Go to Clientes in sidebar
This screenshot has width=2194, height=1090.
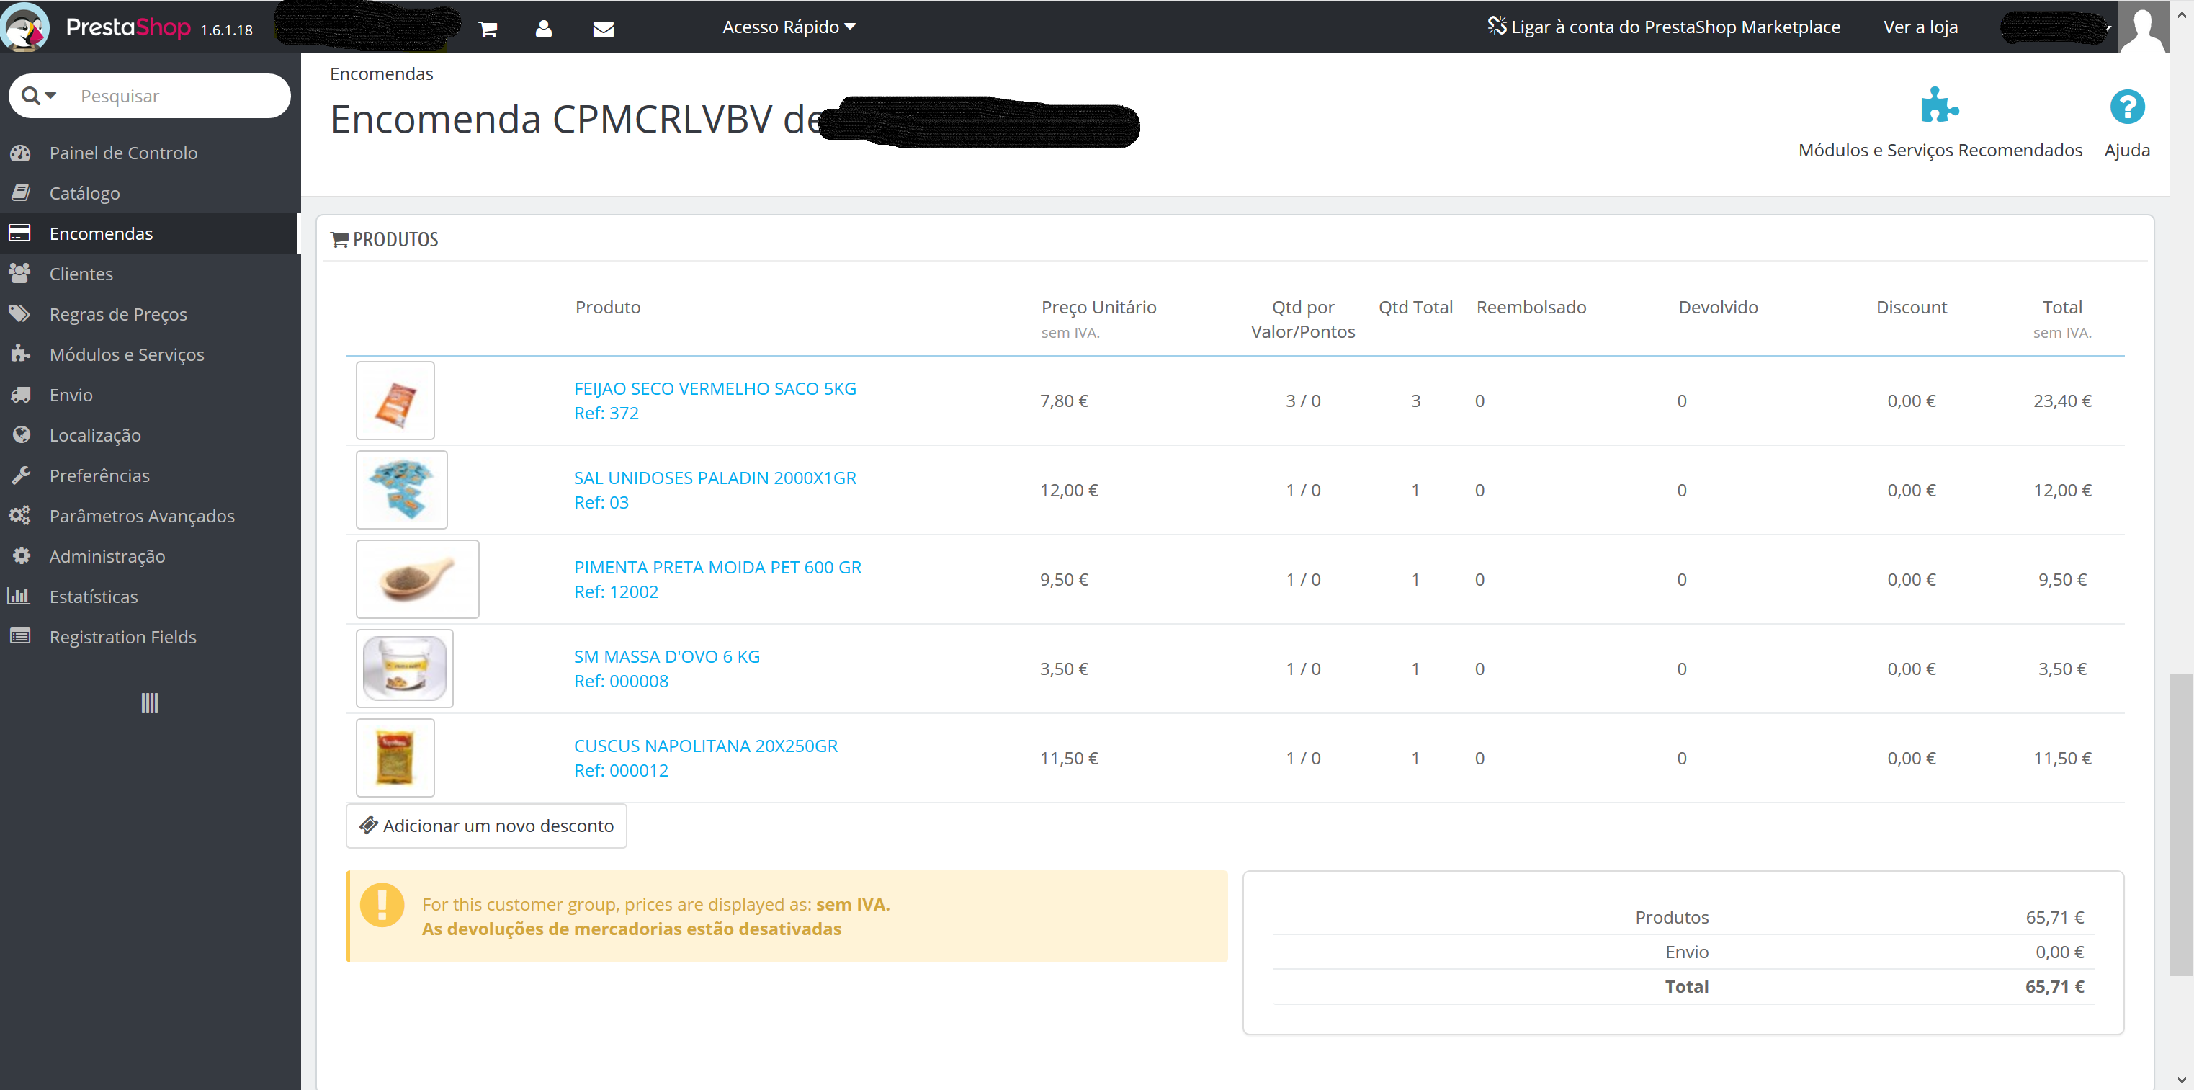81,274
